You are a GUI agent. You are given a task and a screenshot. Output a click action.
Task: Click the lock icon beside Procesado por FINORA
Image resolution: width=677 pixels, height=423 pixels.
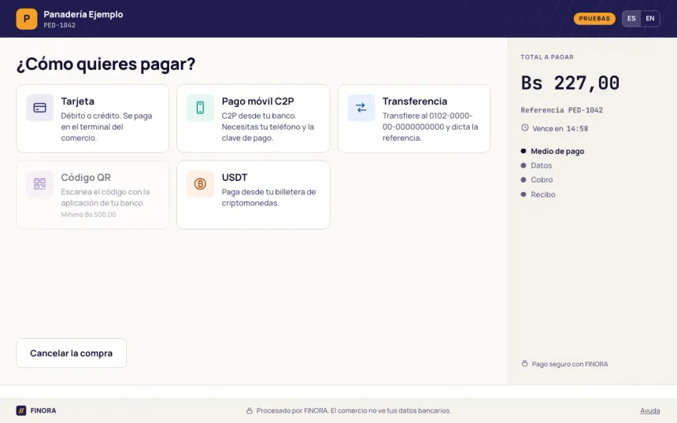pos(250,410)
